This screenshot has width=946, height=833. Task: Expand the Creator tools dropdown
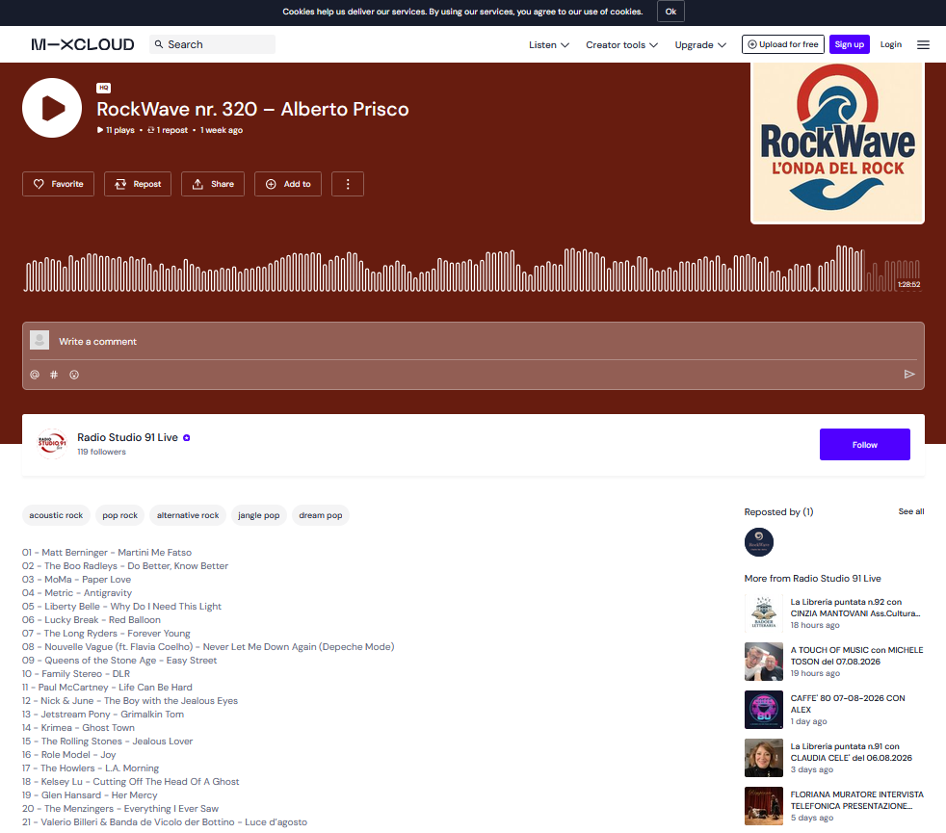point(621,44)
